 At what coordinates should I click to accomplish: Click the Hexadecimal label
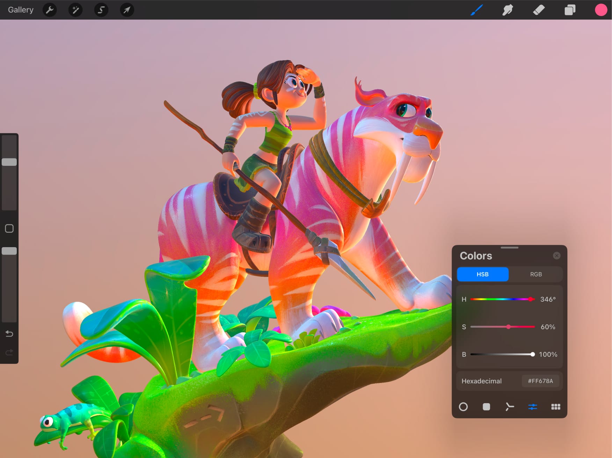(x=481, y=381)
